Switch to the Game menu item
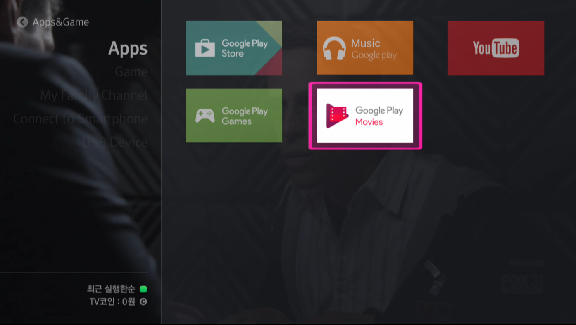The image size is (576, 325). point(131,72)
